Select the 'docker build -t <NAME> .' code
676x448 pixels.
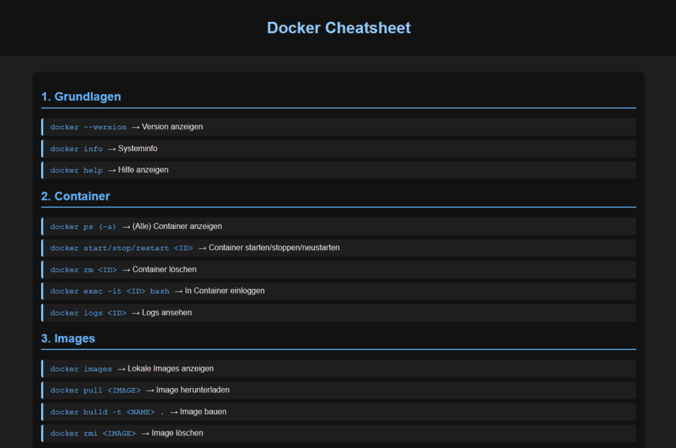pyautogui.click(x=107, y=412)
